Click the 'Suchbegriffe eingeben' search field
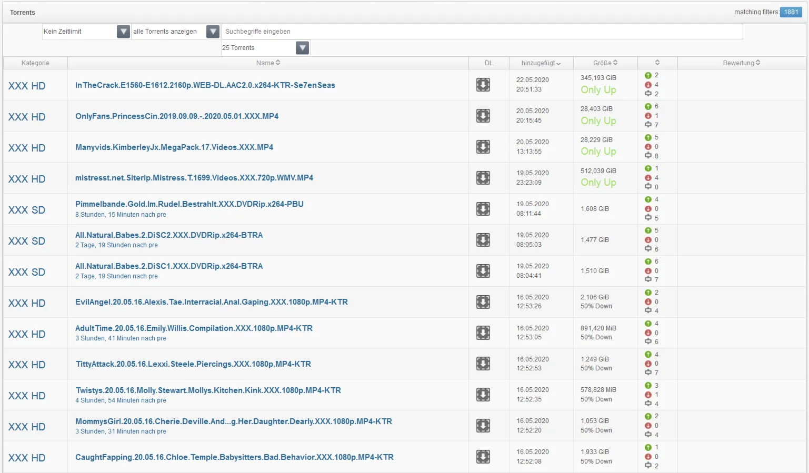Screen dimensions: 809x473 (x=482, y=32)
